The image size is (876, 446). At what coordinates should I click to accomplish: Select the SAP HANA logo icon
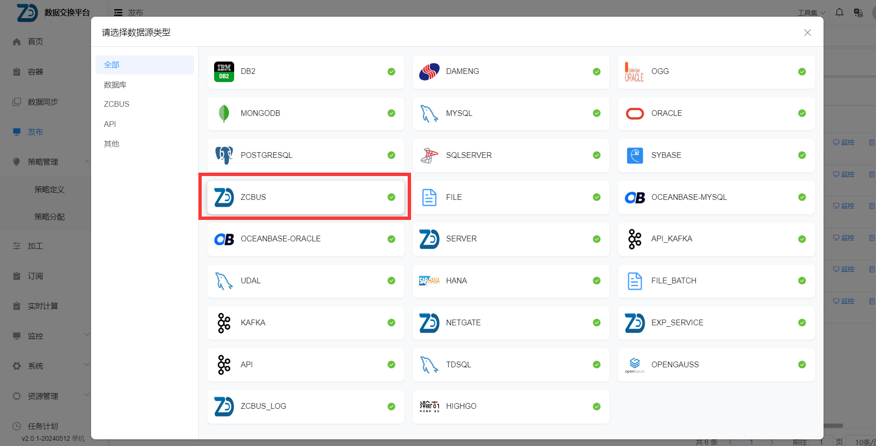coord(429,281)
